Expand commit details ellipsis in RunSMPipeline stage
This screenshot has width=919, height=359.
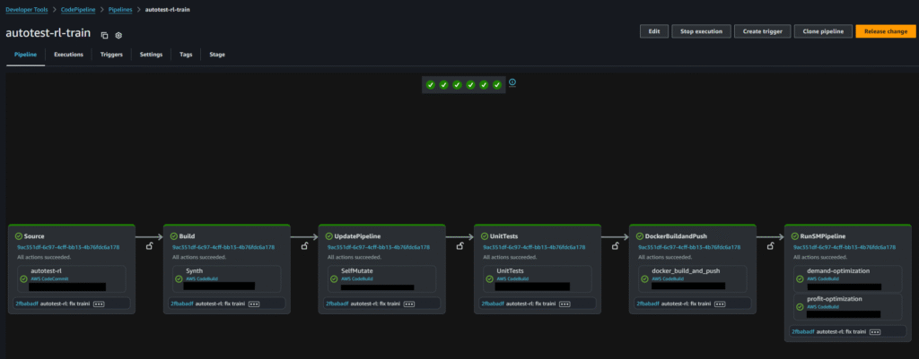pos(875,331)
